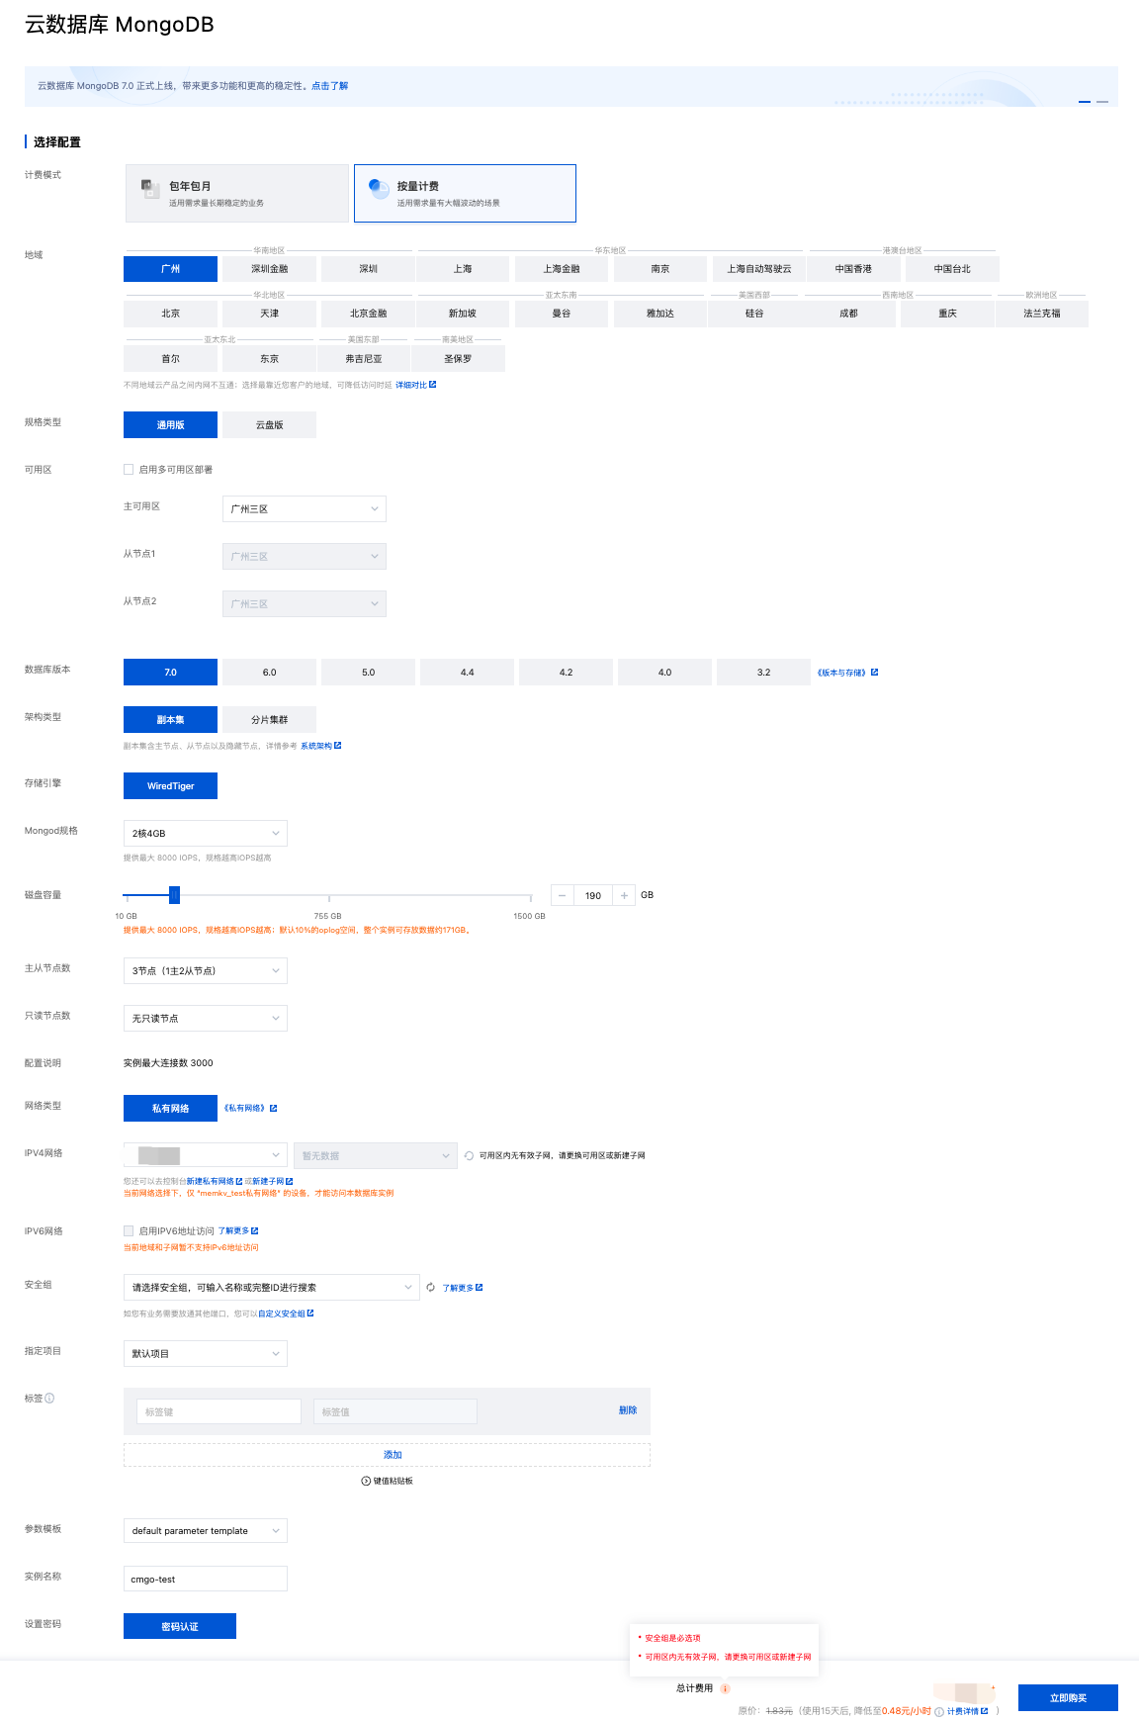Increase disk capacity with plus button
1139x1721 pixels.
click(x=624, y=896)
